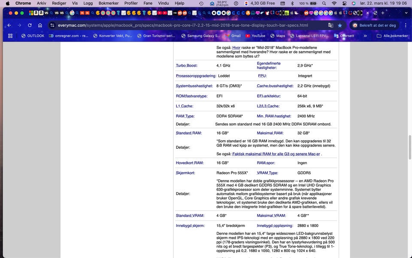412x258 pixels.
Task: Open the Time Machine menu bar icon
Action: pos(201,3)
